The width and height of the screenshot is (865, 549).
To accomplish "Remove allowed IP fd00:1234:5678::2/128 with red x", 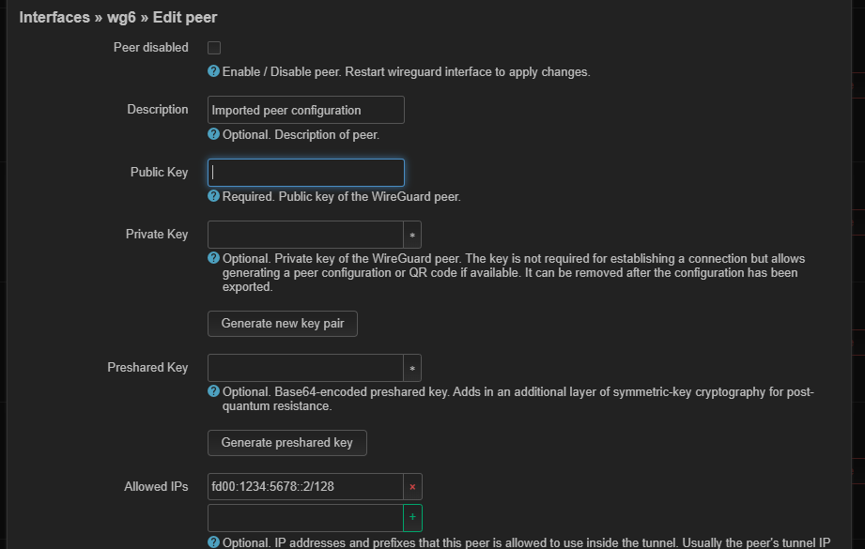I will [x=412, y=487].
